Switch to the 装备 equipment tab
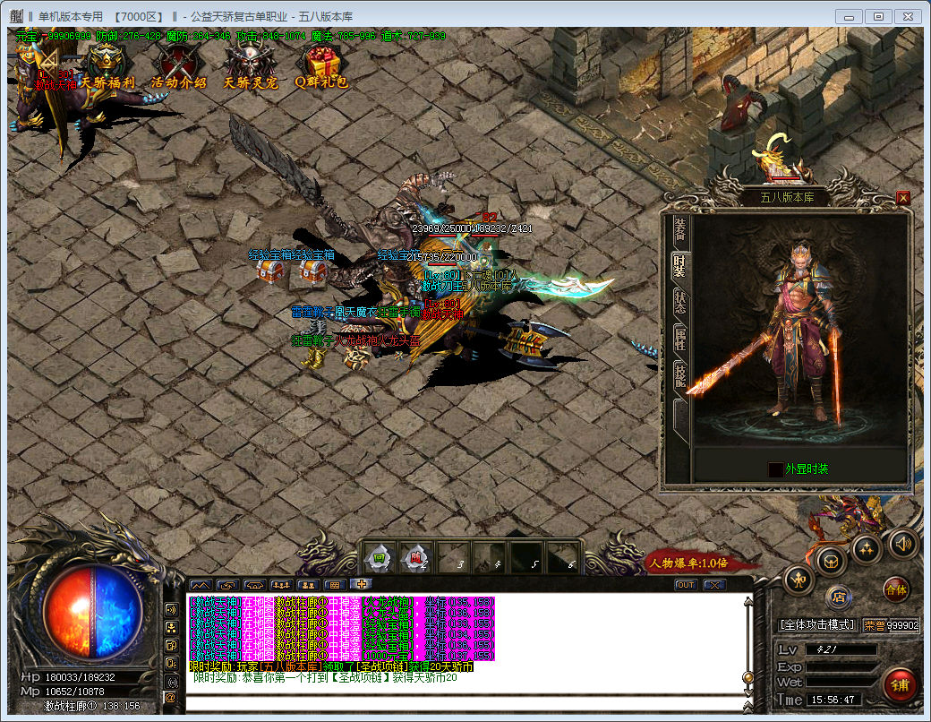 (680, 230)
